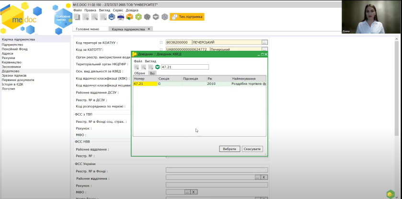Toggle checkbox next to Код території за КОАТУУ
The image size is (402, 199).
click(161, 43)
